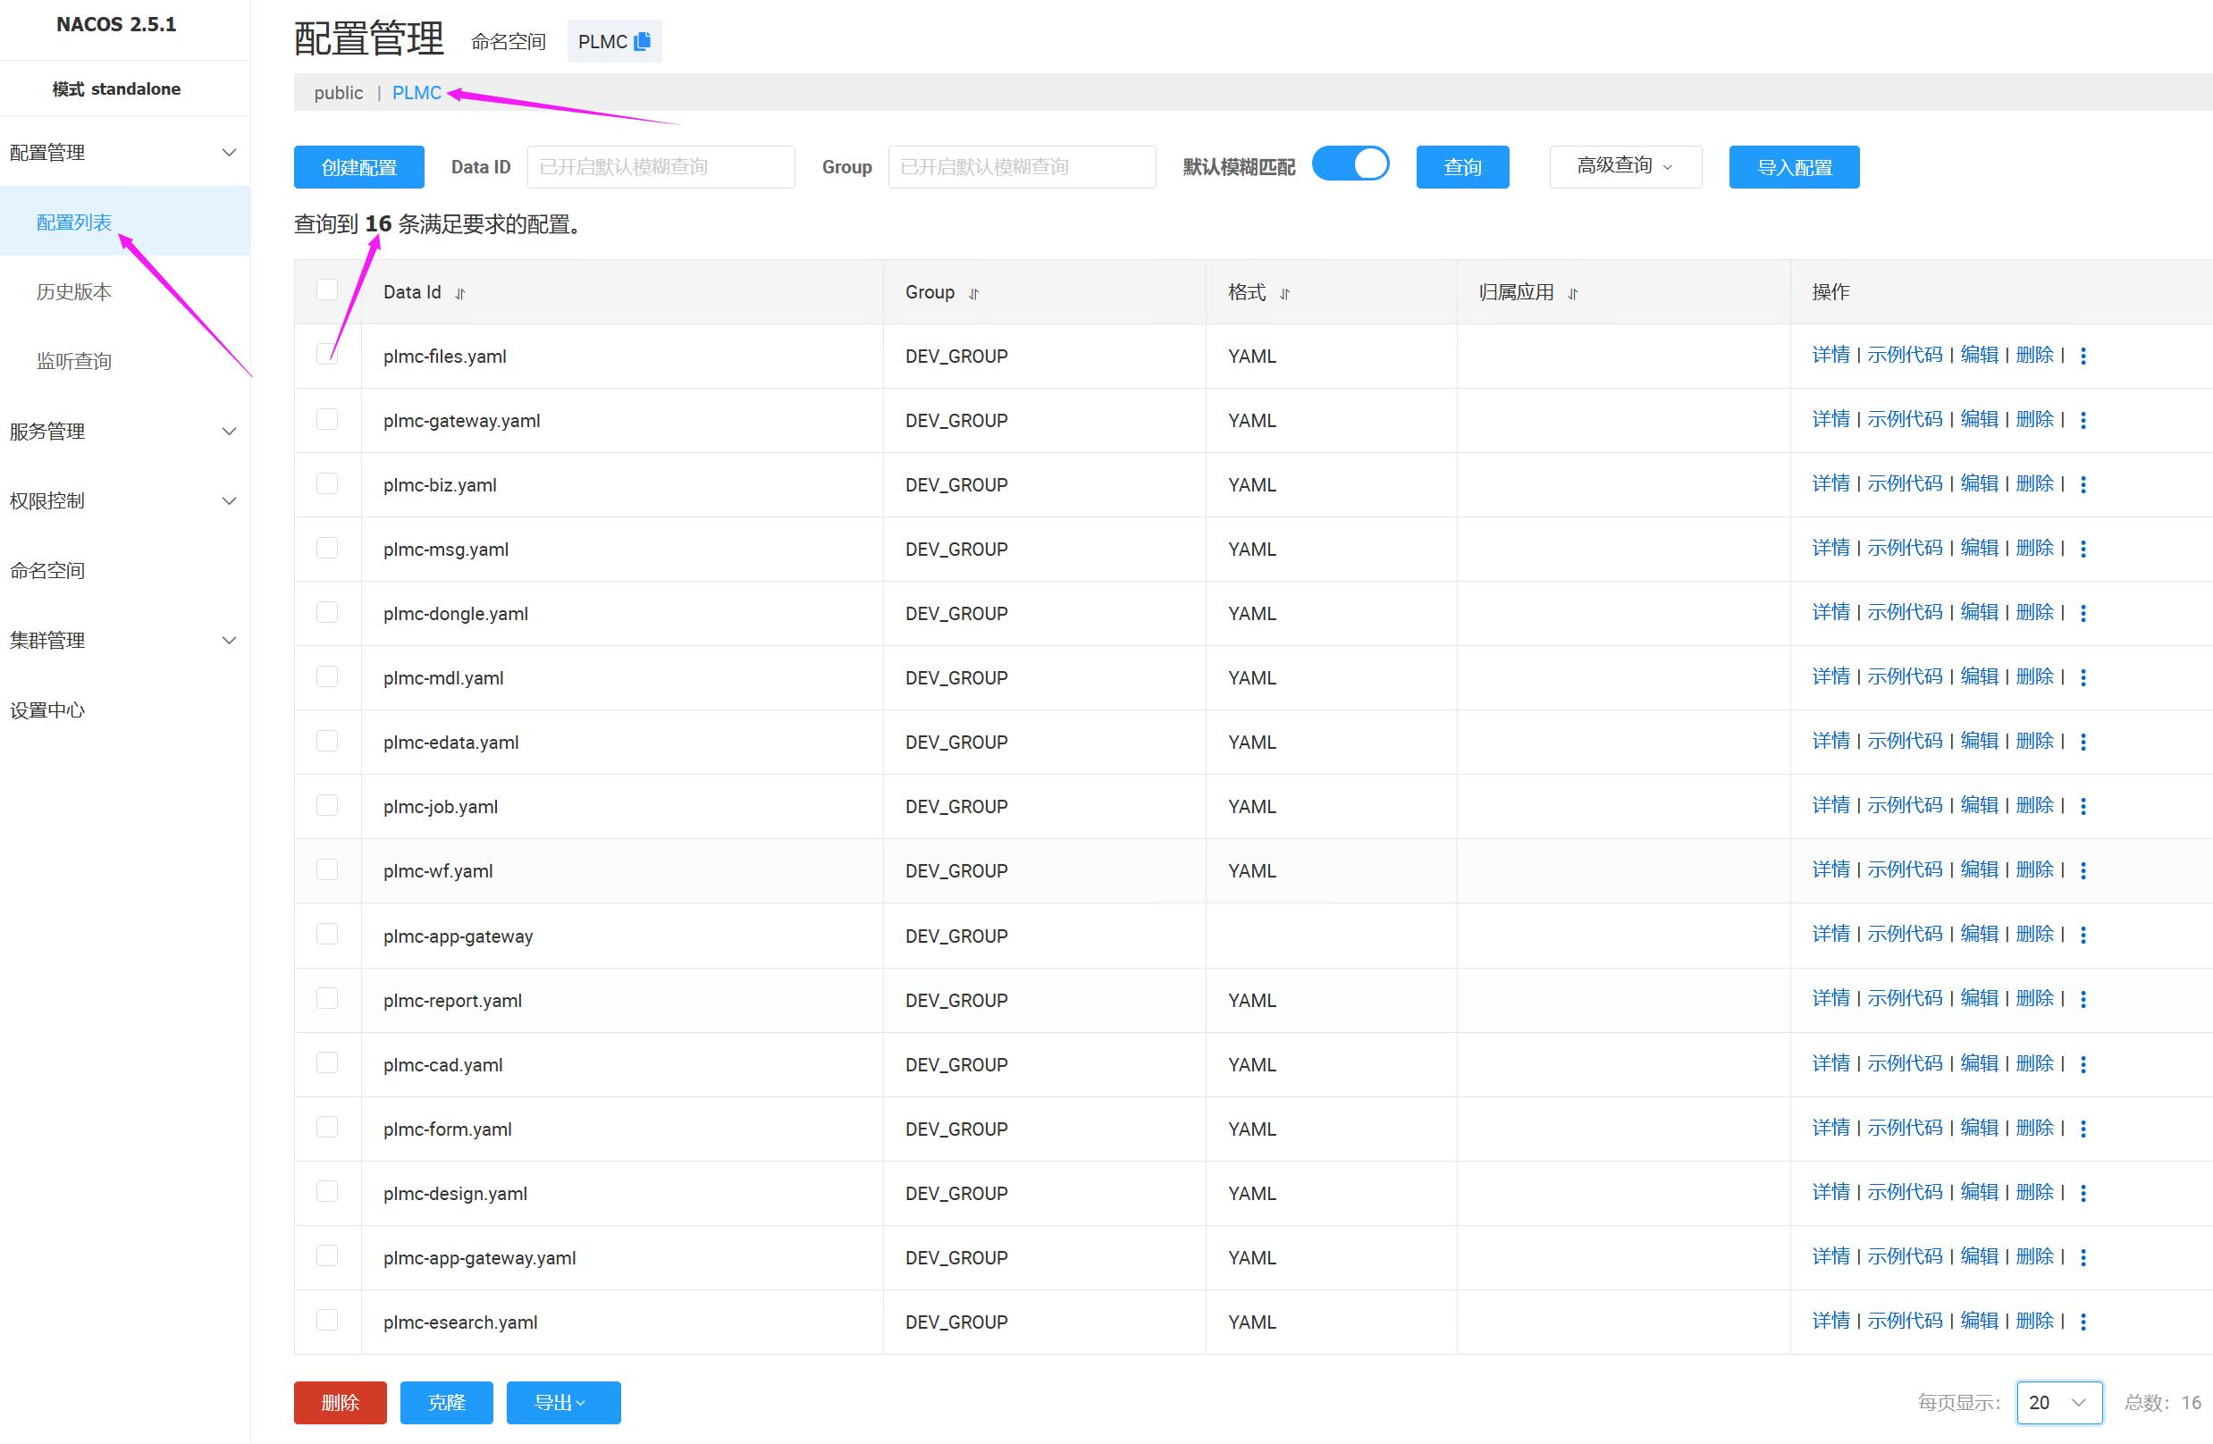Open 历史版本 in the sidebar
This screenshot has height=1444, width=2213.
tap(74, 292)
